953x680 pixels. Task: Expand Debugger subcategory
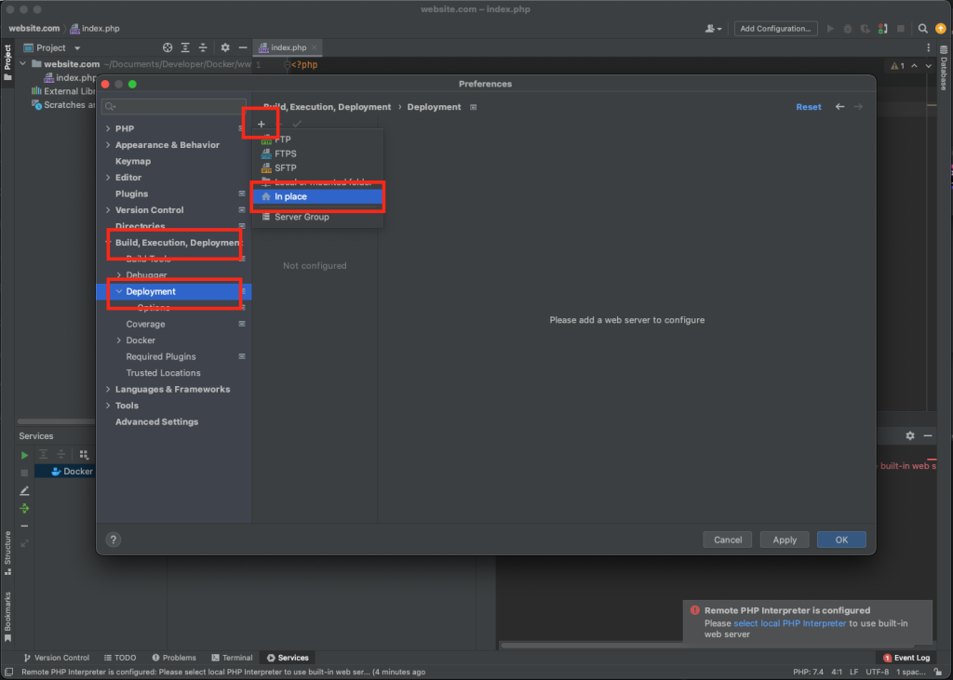[x=119, y=274]
